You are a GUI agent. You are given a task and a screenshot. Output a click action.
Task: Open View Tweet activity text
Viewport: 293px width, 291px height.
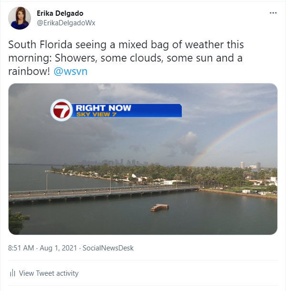[x=49, y=273]
